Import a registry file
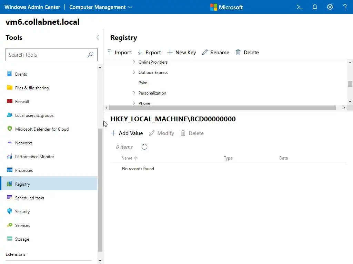The image size is (353, 264). pyautogui.click(x=119, y=52)
